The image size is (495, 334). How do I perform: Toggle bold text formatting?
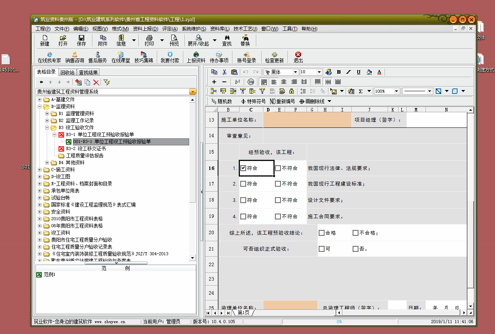click(339, 72)
